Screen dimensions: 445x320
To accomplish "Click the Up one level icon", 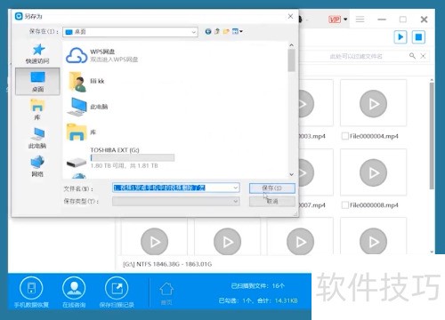I will pyautogui.click(x=217, y=31).
